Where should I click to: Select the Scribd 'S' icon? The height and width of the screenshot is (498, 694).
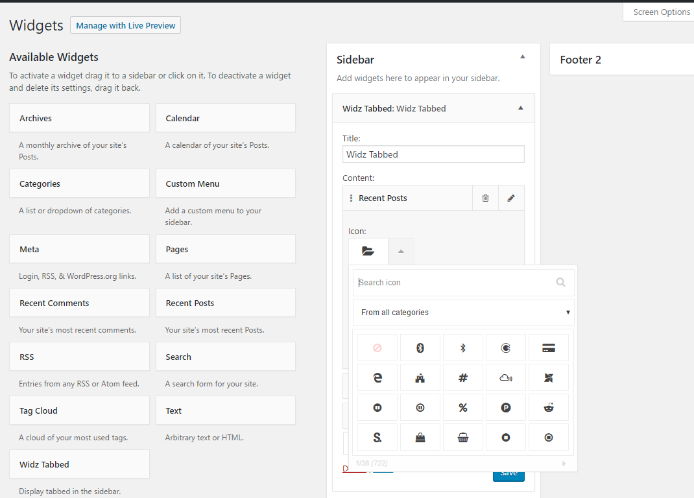tap(377, 437)
